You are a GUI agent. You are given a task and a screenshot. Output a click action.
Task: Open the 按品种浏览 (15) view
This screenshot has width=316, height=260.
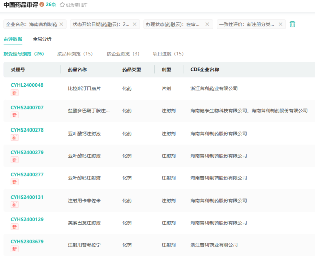click(75, 54)
